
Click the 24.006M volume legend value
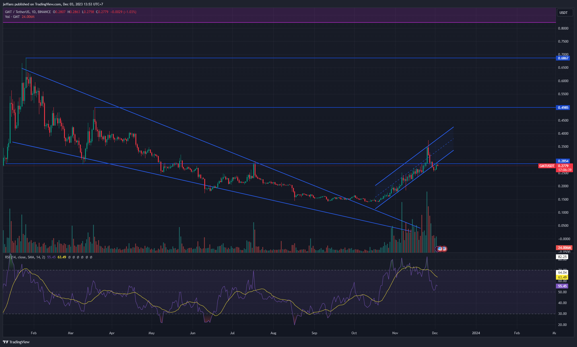point(28,17)
